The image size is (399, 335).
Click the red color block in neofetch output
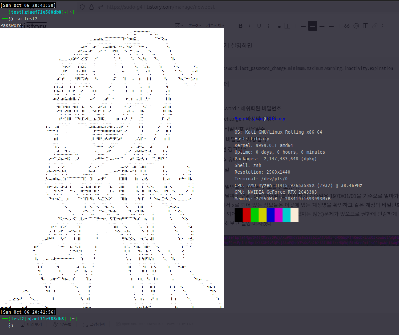247,215
